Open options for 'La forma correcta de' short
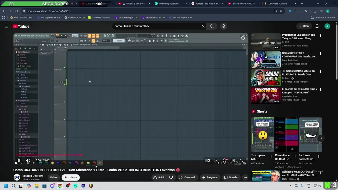The image size is (338, 190). click(x=319, y=156)
